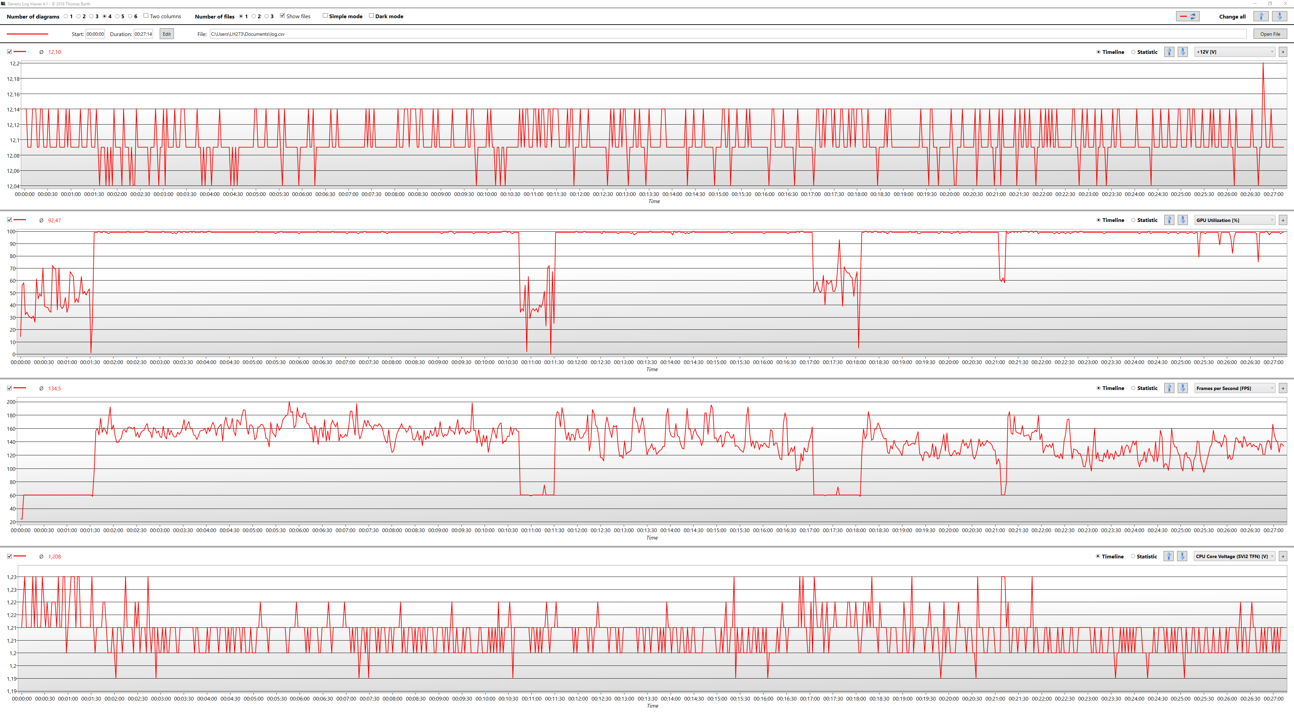
Task: Click Change all up arrow
Action: (1260, 17)
